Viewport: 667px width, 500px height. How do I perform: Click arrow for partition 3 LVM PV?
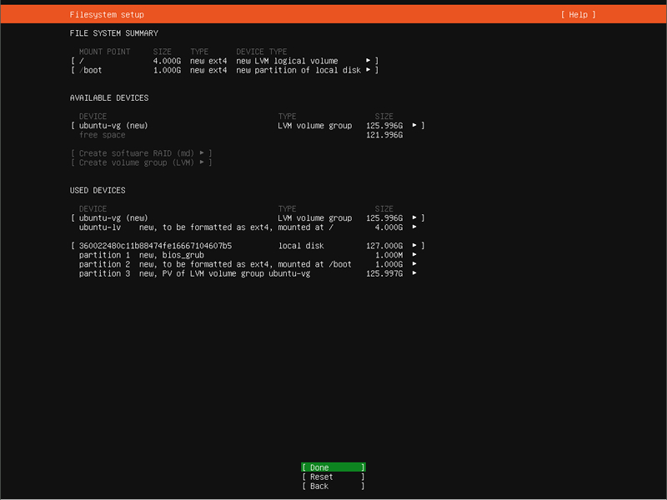point(414,273)
